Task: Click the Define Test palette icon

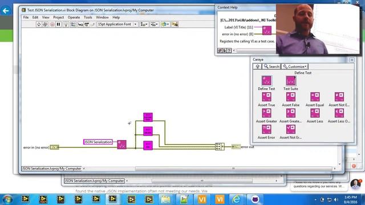Action: point(266,81)
